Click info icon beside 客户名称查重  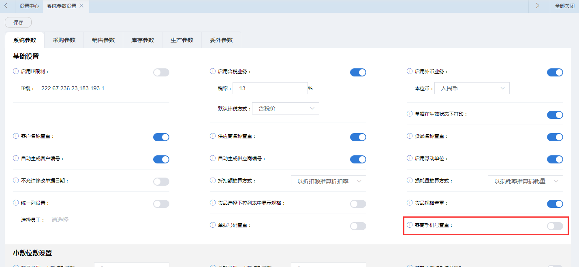point(16,136)
